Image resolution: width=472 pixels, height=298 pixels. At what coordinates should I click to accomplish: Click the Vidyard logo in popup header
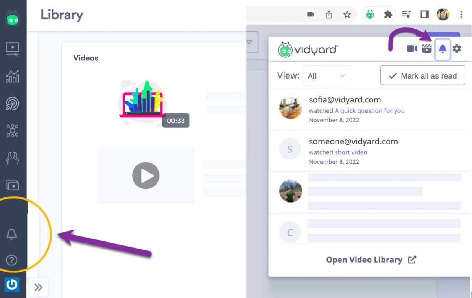(308, 49)
